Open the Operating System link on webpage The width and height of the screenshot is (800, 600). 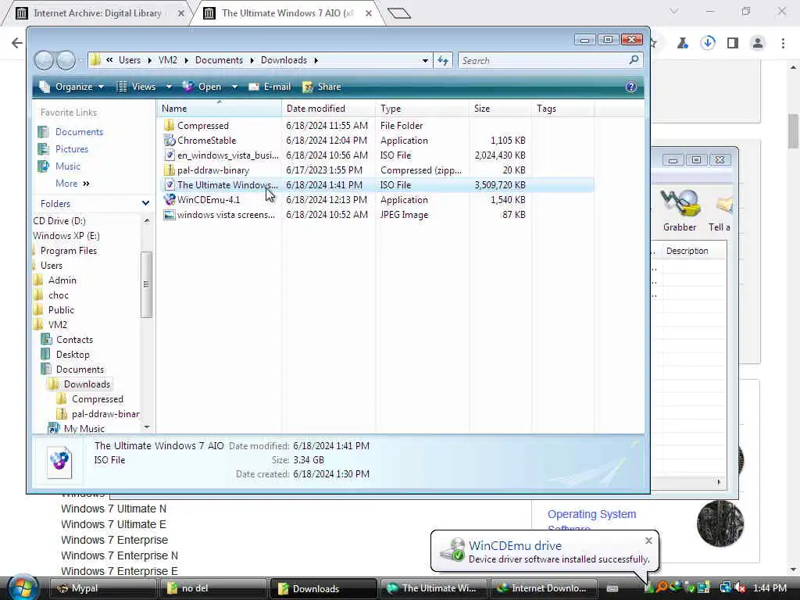(592, 514)
